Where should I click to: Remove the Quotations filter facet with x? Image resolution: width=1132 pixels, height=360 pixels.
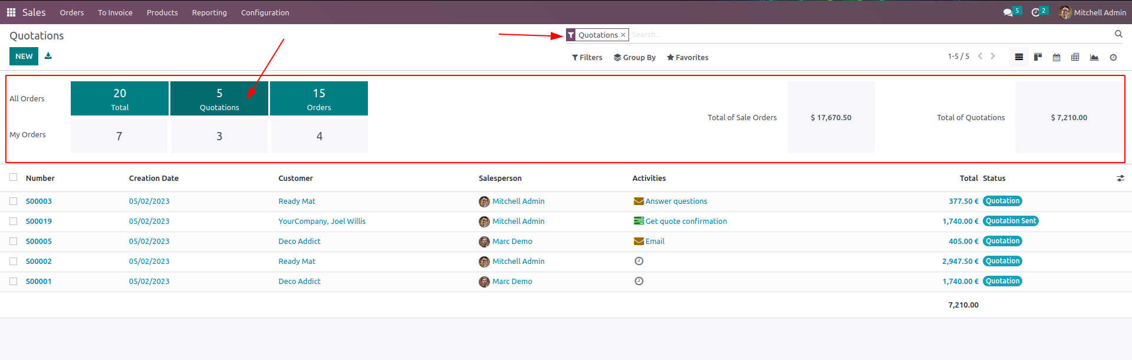(623, 35)
